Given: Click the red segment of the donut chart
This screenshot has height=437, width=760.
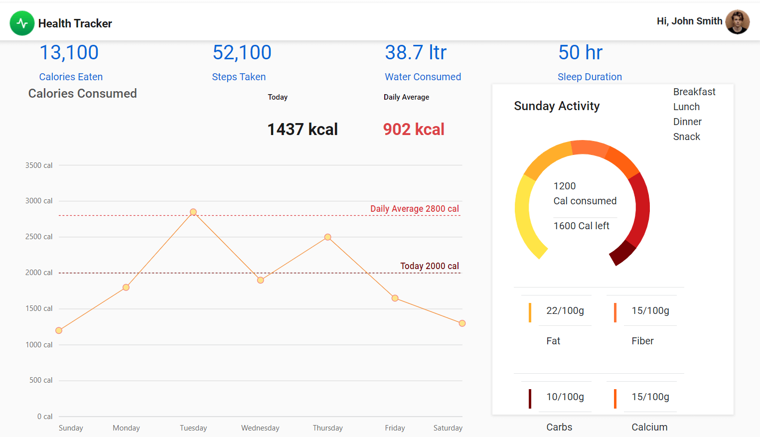Looking at the screenshot, I should pos(641,209).
